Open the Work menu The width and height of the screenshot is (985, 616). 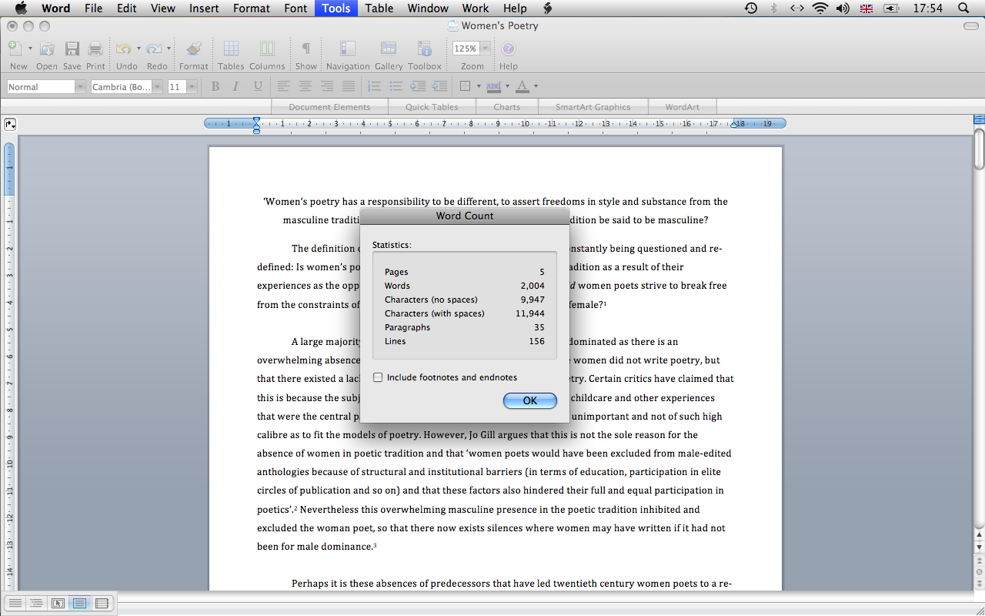pyautogui.click(x=476, y=8)
